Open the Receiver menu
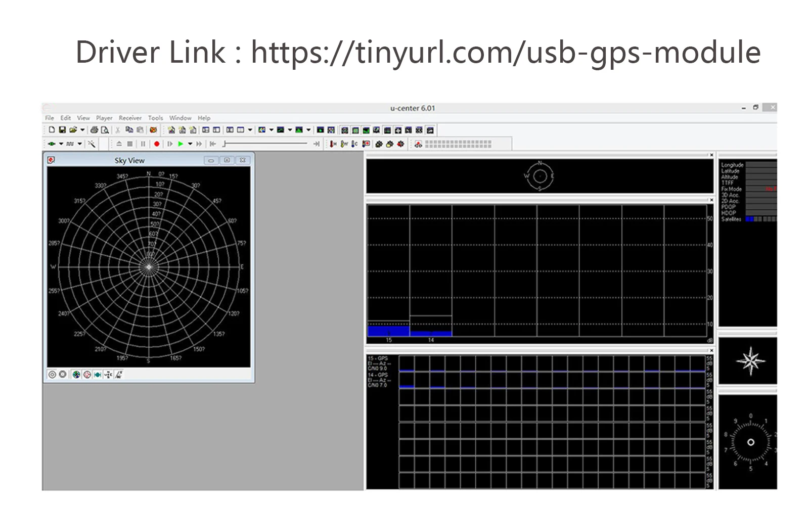809x506 pixels. pos(130,118)
